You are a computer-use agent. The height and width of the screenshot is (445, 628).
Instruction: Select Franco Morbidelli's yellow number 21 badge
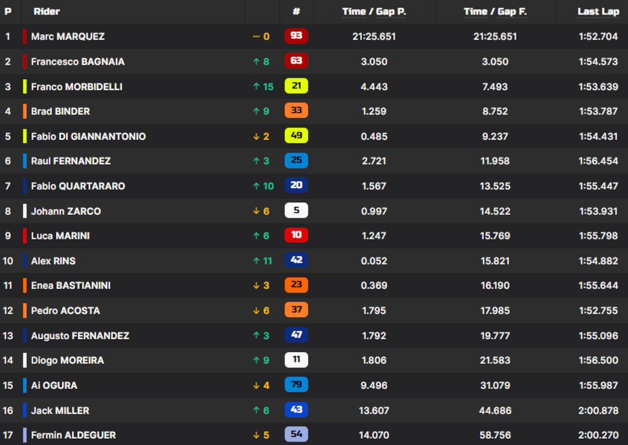pyautogui.click(x=296, y=86)
